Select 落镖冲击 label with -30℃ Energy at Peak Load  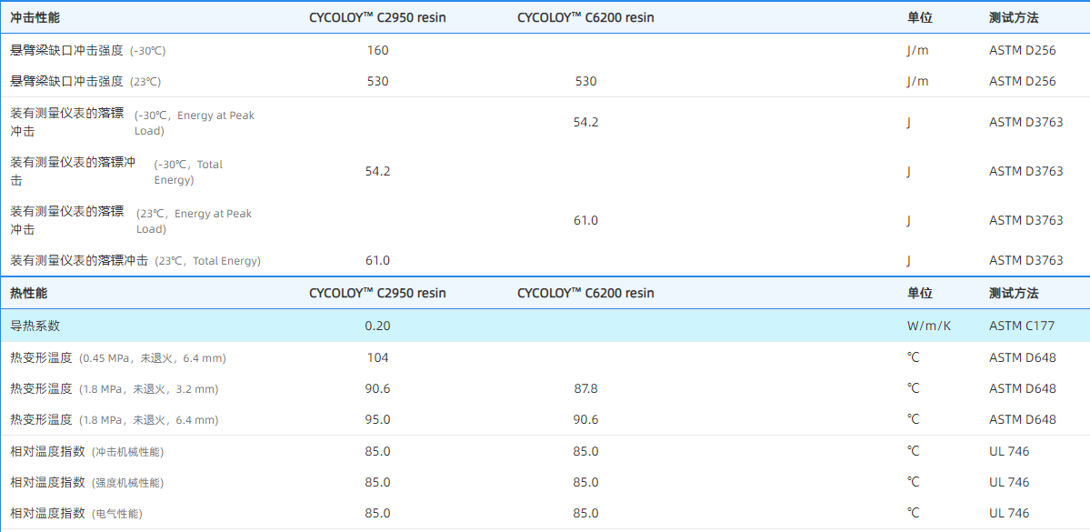point(133,123)
